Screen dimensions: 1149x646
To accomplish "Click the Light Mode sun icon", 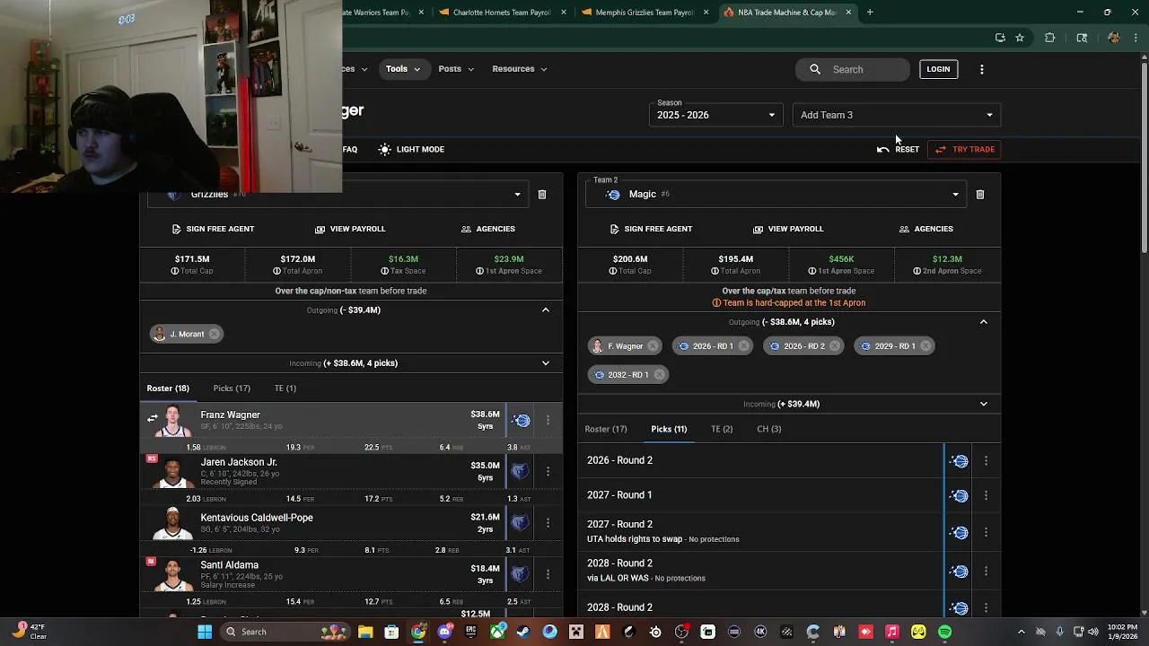I will pos(385,149).
